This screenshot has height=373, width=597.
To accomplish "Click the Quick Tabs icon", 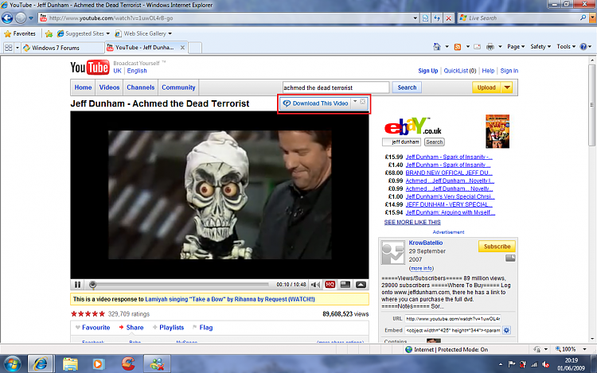I will 8,48.
